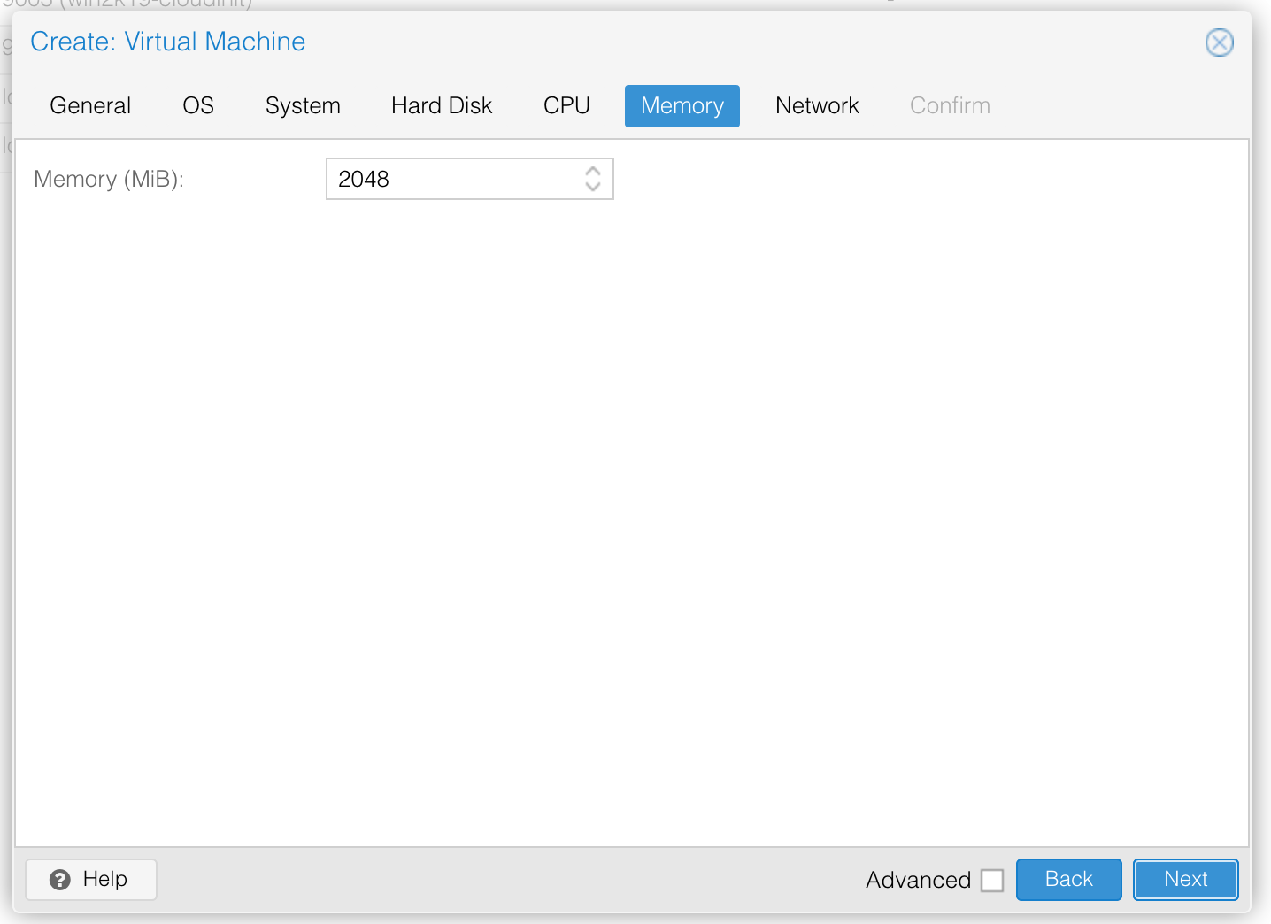Select the Confirm tab
Viewport: 1271px width, 924px height.
(949, 105)
